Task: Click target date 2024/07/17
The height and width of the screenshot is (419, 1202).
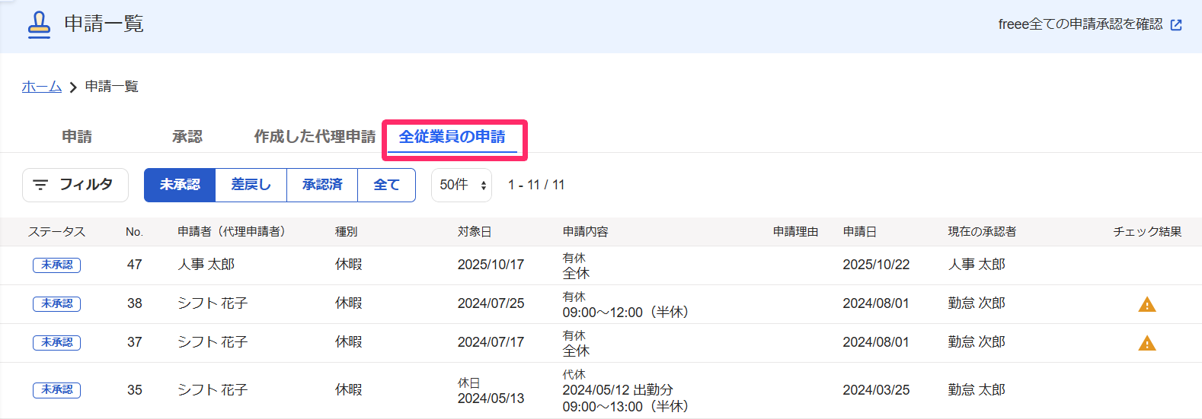Action: click(x=491, y=342)
